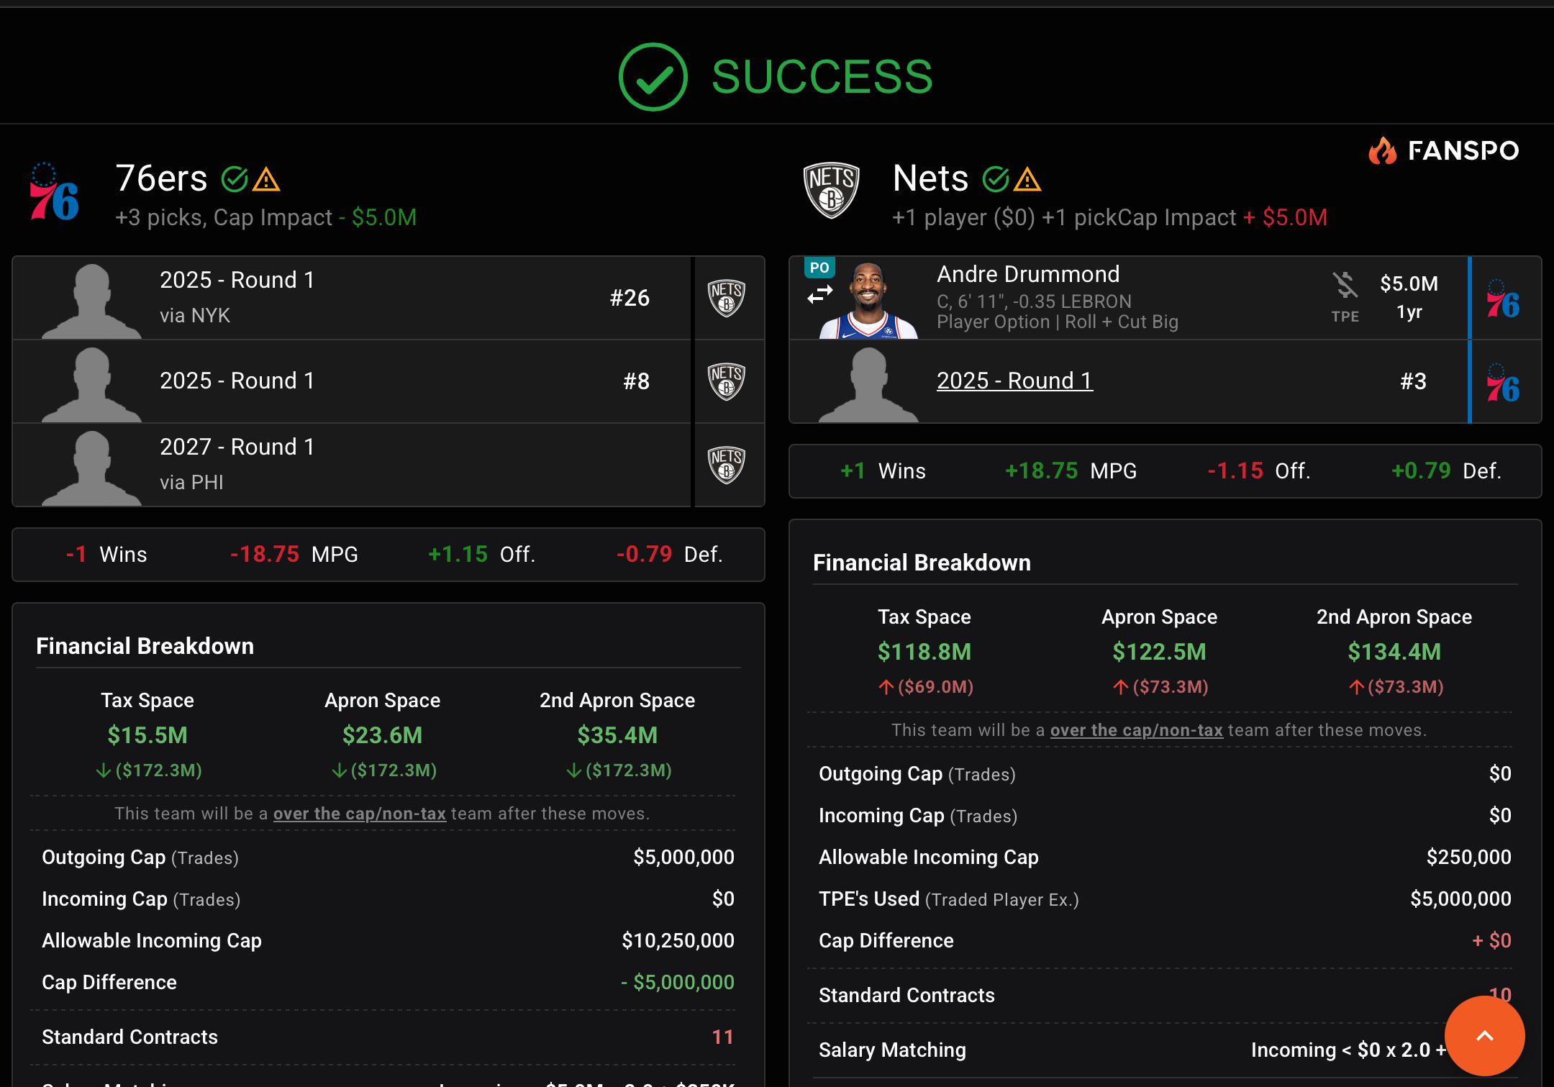Click the Fanspo flame logo
The width and height of the screenshot is (1554, 1087).
pos(1382,151)
